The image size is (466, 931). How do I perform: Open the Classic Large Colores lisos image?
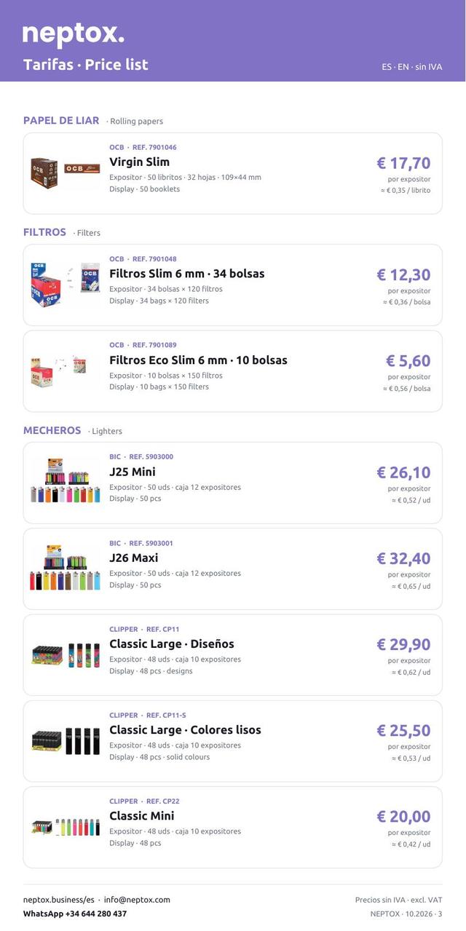click(66, 741)
